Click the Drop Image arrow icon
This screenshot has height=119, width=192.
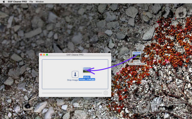tap(75, 74)
